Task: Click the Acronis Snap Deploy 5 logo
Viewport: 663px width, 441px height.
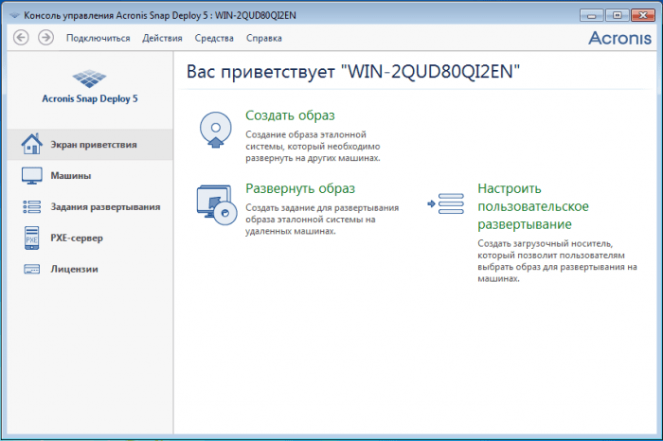Action: point(90,87)
